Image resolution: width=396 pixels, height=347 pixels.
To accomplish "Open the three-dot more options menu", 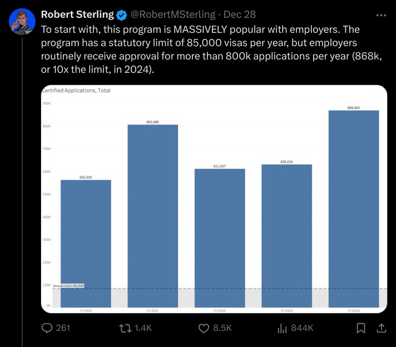I will (x=381, y=16).
